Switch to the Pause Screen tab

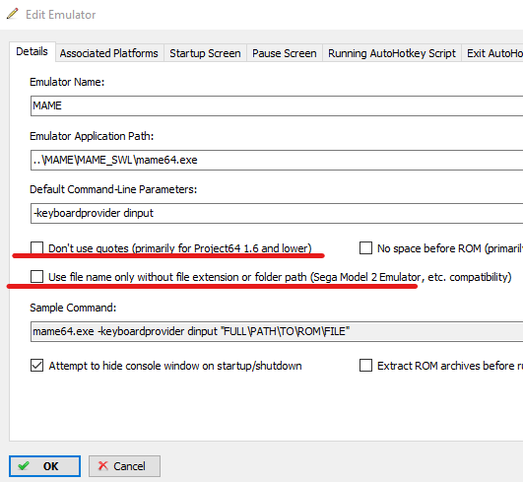coord(285,53)
